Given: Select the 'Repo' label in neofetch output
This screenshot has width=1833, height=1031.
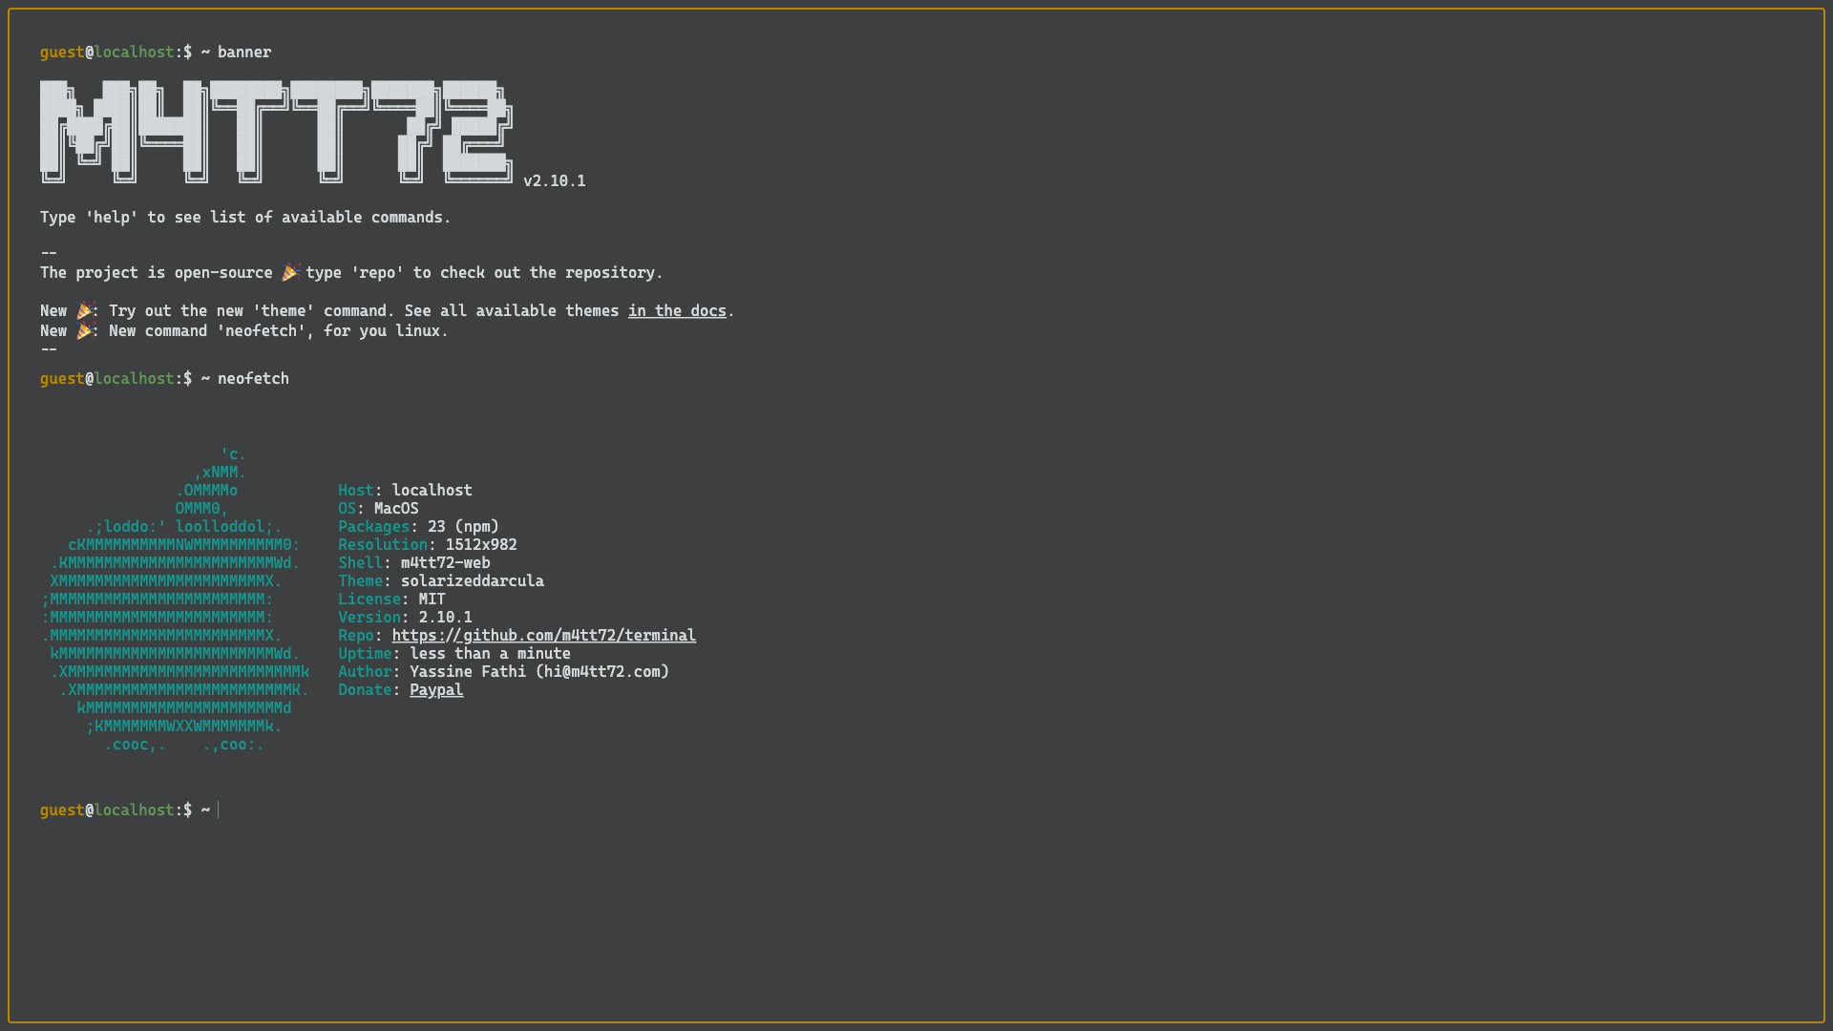Looking at the screenshot, I should [x=356, y=636].
